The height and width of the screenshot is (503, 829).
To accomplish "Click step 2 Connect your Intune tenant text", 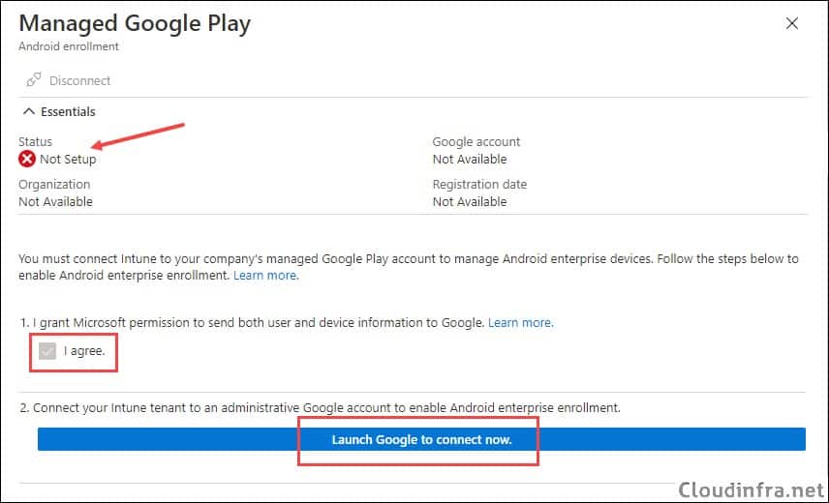I will coord(320,408).
